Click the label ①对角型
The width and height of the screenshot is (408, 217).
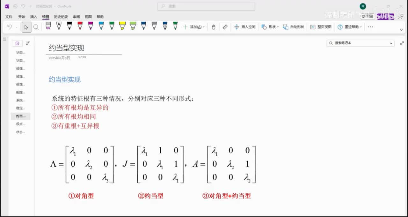(81, 196)
